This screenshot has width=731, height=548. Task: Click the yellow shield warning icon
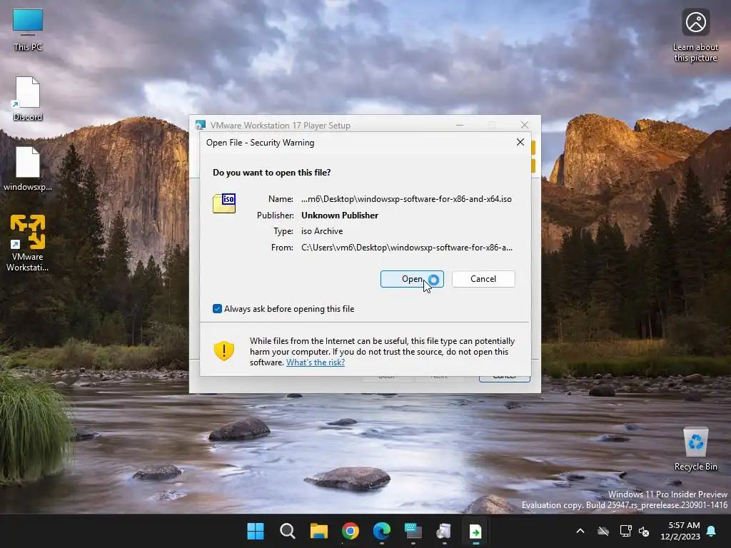223,351
